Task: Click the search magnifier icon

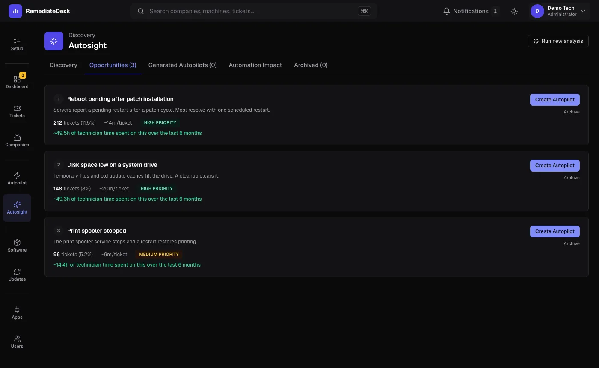Action: 140,11
